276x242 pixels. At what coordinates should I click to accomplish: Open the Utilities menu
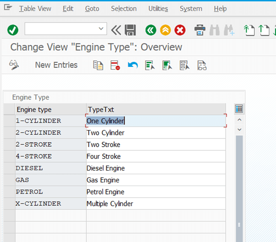pos(158,9)
